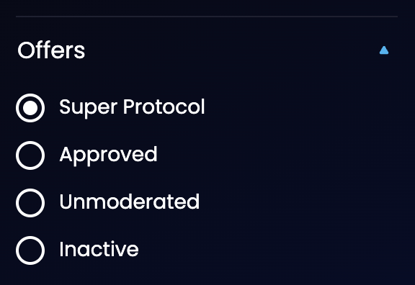Click the Unmoderated label text
The height and width of the screenshot is (285, 415).
[130, 202]
